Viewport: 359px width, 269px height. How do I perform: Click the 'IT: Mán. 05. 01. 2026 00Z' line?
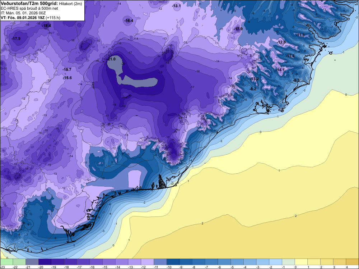click(x=24, y=13)
